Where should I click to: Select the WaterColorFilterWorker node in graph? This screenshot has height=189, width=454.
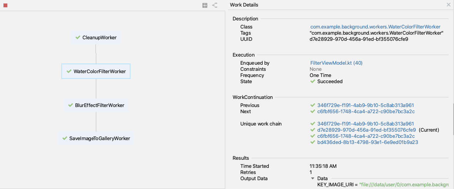pos(96,71)
